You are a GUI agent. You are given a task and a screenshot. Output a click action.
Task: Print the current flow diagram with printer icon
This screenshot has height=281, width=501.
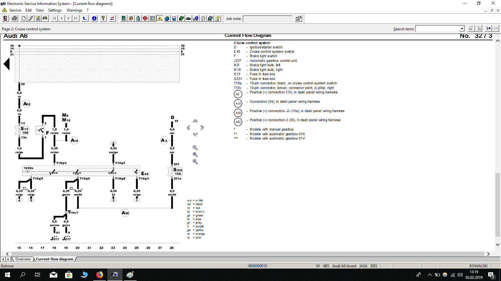pyautogui.click(x=14, y=18)
